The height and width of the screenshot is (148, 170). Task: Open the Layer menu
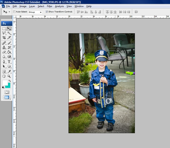pos(32,6)
